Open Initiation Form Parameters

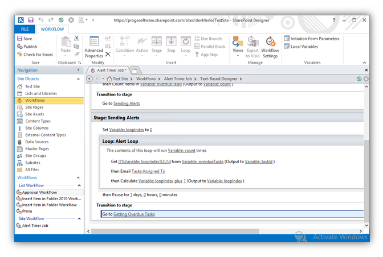pos(315,39)
